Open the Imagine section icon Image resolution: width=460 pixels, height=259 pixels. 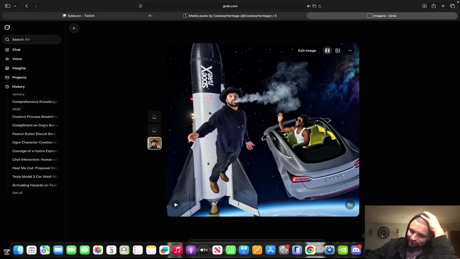(7, 68)
